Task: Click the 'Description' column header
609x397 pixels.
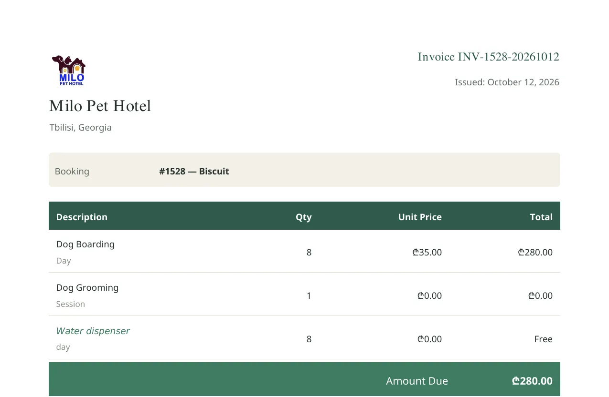Action: [x=82, y=217]
